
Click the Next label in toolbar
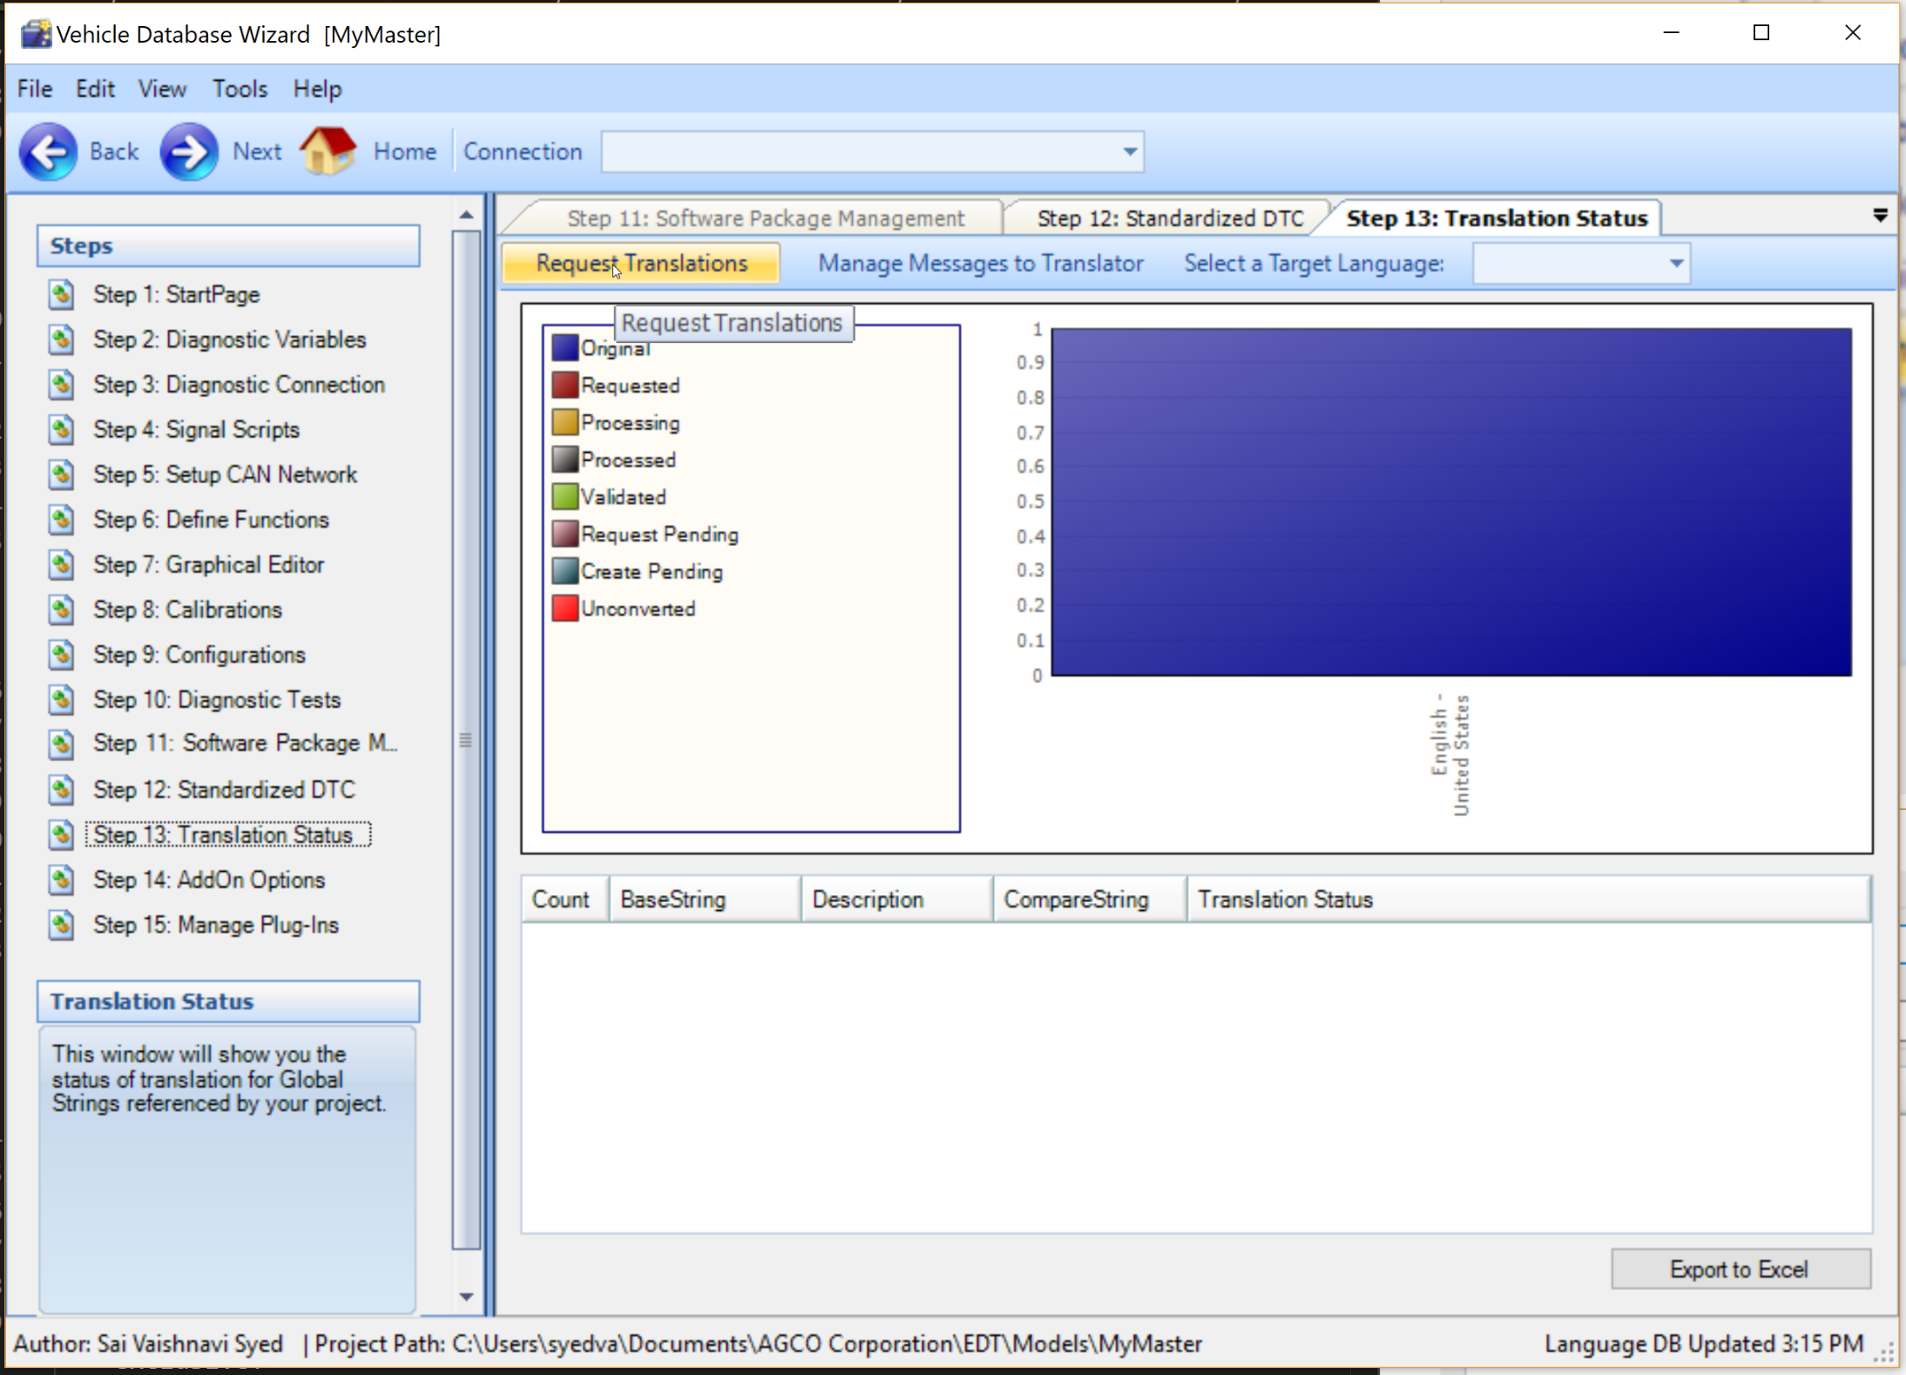click(x=257, y=152)
